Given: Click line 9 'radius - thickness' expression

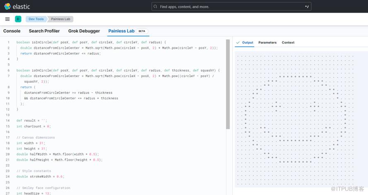Looking at the screenshot, I should 95,93.
